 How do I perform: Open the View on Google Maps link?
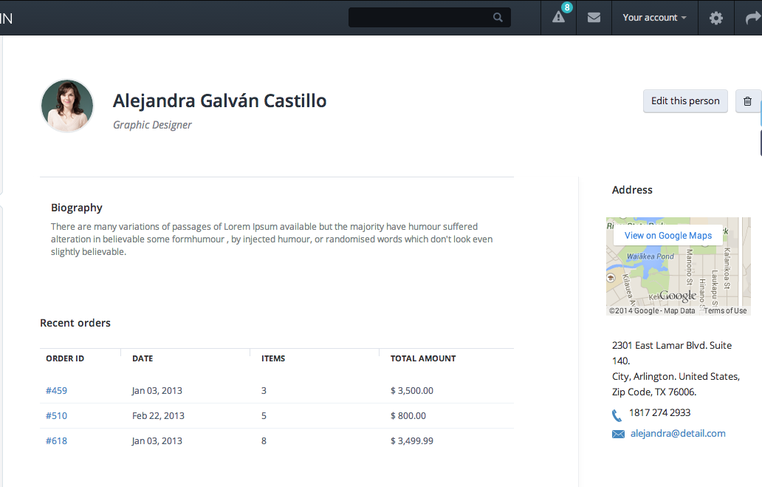pos(667,235)
